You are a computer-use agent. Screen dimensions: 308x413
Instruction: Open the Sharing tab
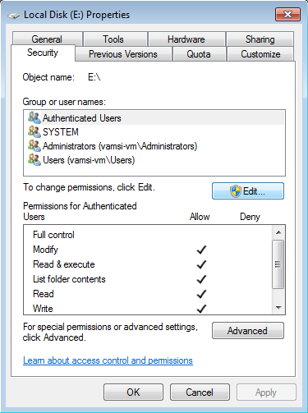pos(260,39)
